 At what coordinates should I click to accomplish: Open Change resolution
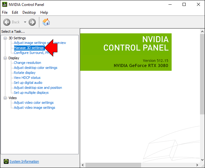27,63
